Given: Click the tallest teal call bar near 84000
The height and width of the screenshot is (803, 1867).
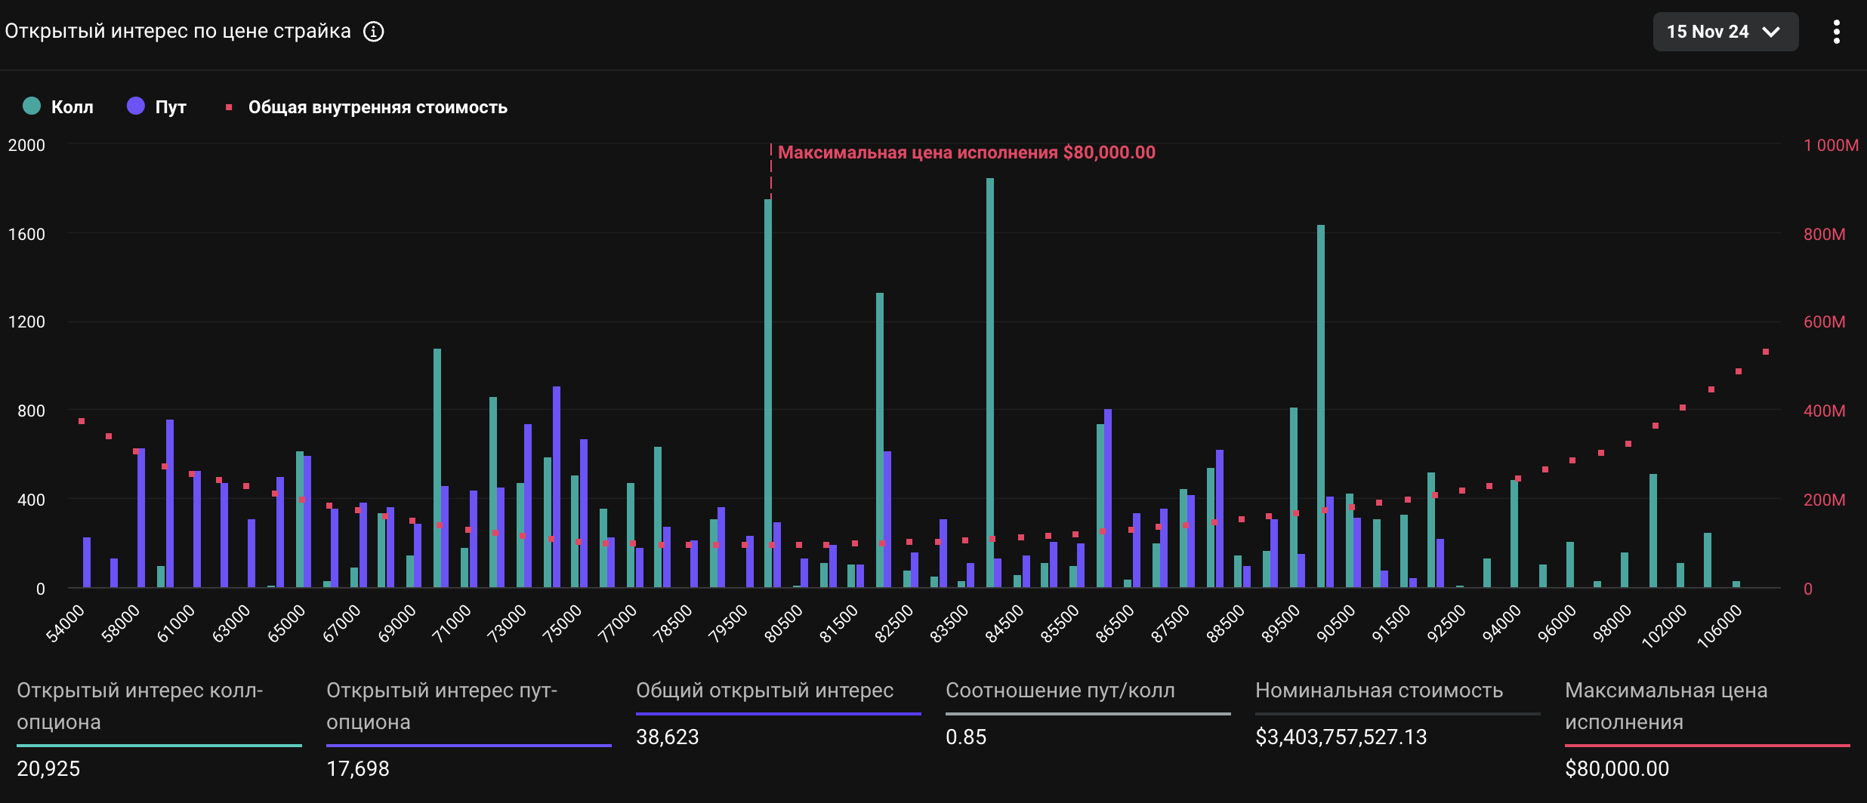Looking at the screenshot, I should (x=989, y=377).
